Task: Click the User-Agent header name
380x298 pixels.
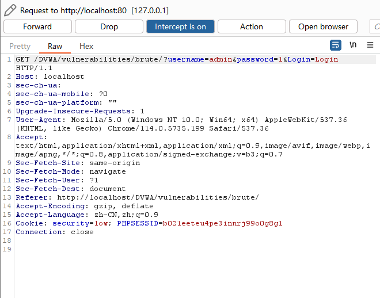Action: [x=39, y=120]
